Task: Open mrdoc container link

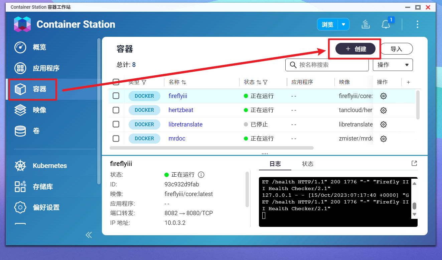Action: 177,139
